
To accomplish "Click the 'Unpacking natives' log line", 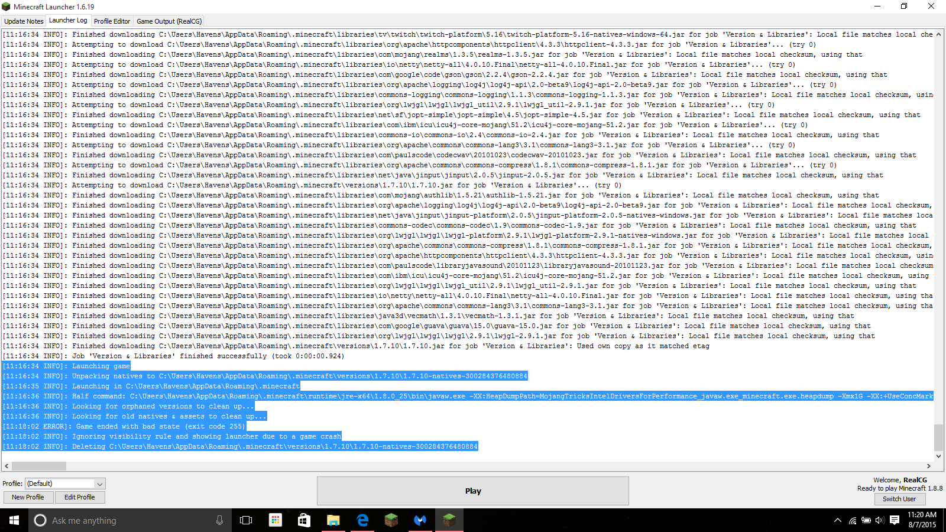I will pyautogui.click(x=265, y=376).
